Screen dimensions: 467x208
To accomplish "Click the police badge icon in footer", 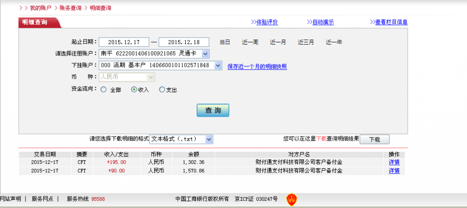I will pyautogui.click(x=291, y=199).
